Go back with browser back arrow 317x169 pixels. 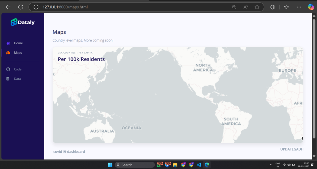pyautogui.click(x=8, y=7)
